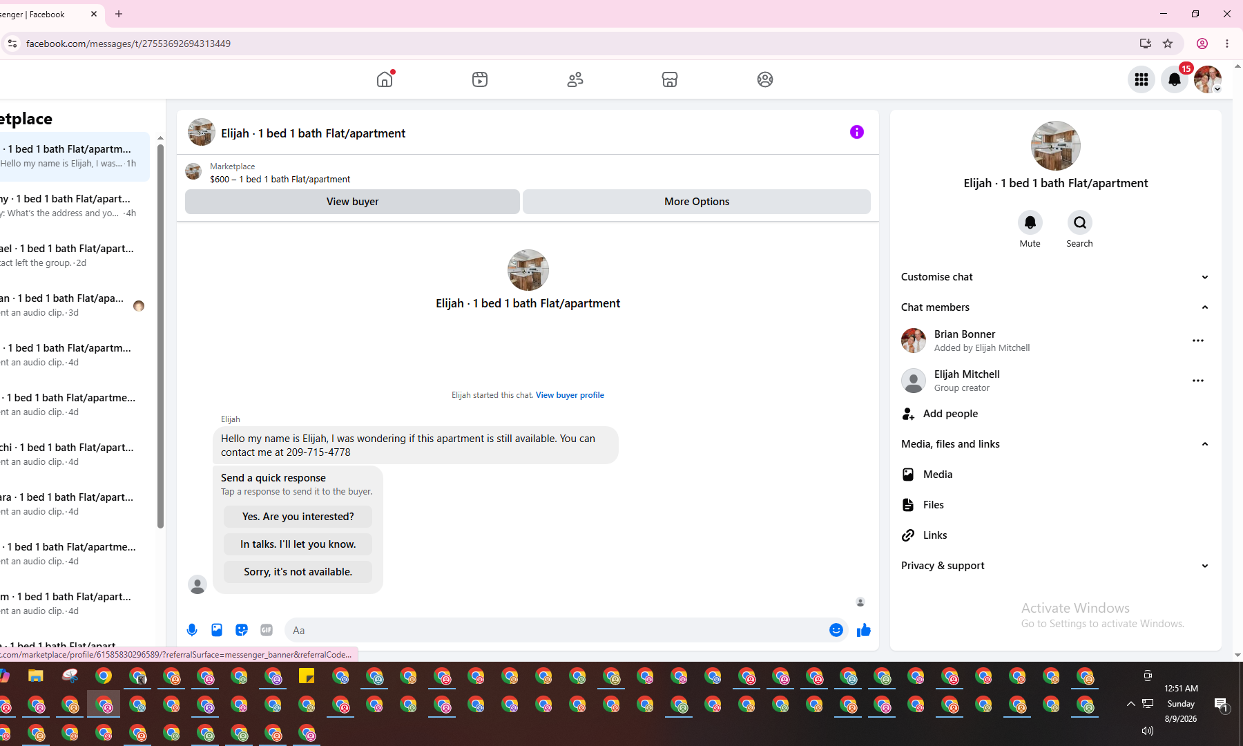Record a voice clip with microphone icon
The width and height of the screenshot is (1243, 746).
192,630
